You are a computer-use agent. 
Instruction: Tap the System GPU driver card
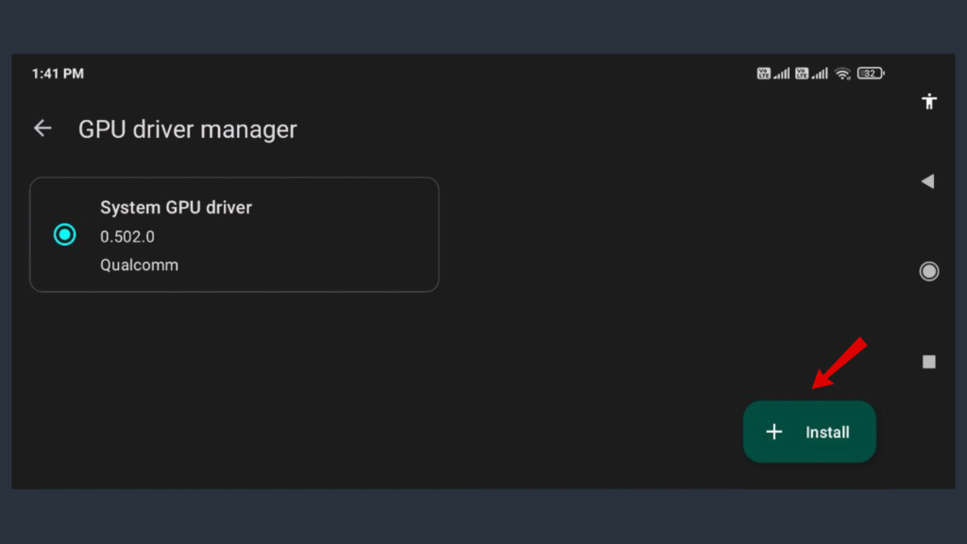[234, 234]
